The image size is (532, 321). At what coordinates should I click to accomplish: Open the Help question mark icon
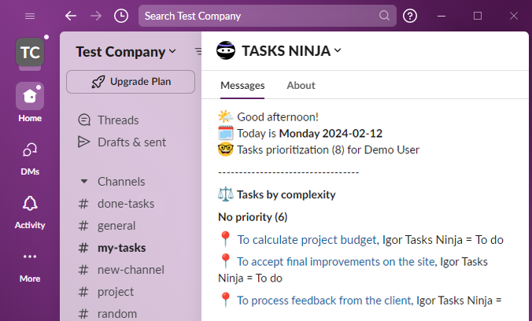410,16
